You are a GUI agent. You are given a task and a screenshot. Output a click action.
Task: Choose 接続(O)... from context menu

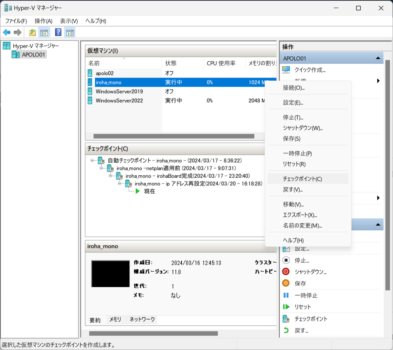point(308,88)
